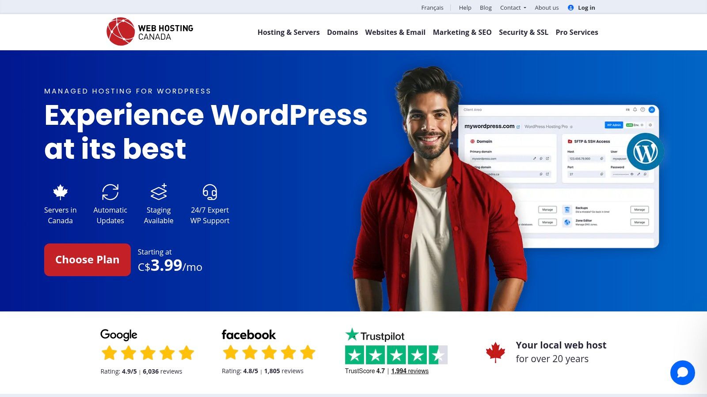This screenshot has width=707, height=397.
Task: Select the Domains navigation item
Action: tap(342, 32)
